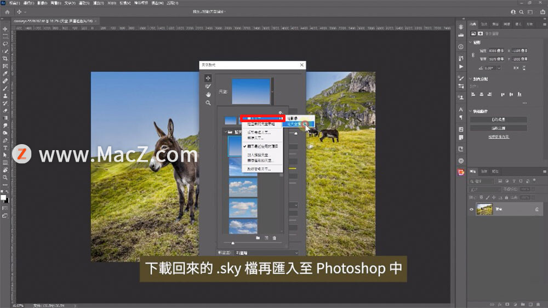548x308 pixels.
Task: Align left edges in Properties panel
Action: point(473,94)
